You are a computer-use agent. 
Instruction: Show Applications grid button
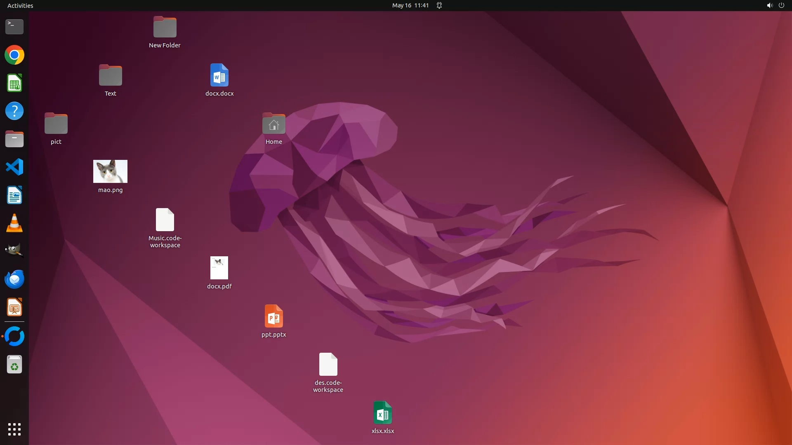tap(14, 429)
